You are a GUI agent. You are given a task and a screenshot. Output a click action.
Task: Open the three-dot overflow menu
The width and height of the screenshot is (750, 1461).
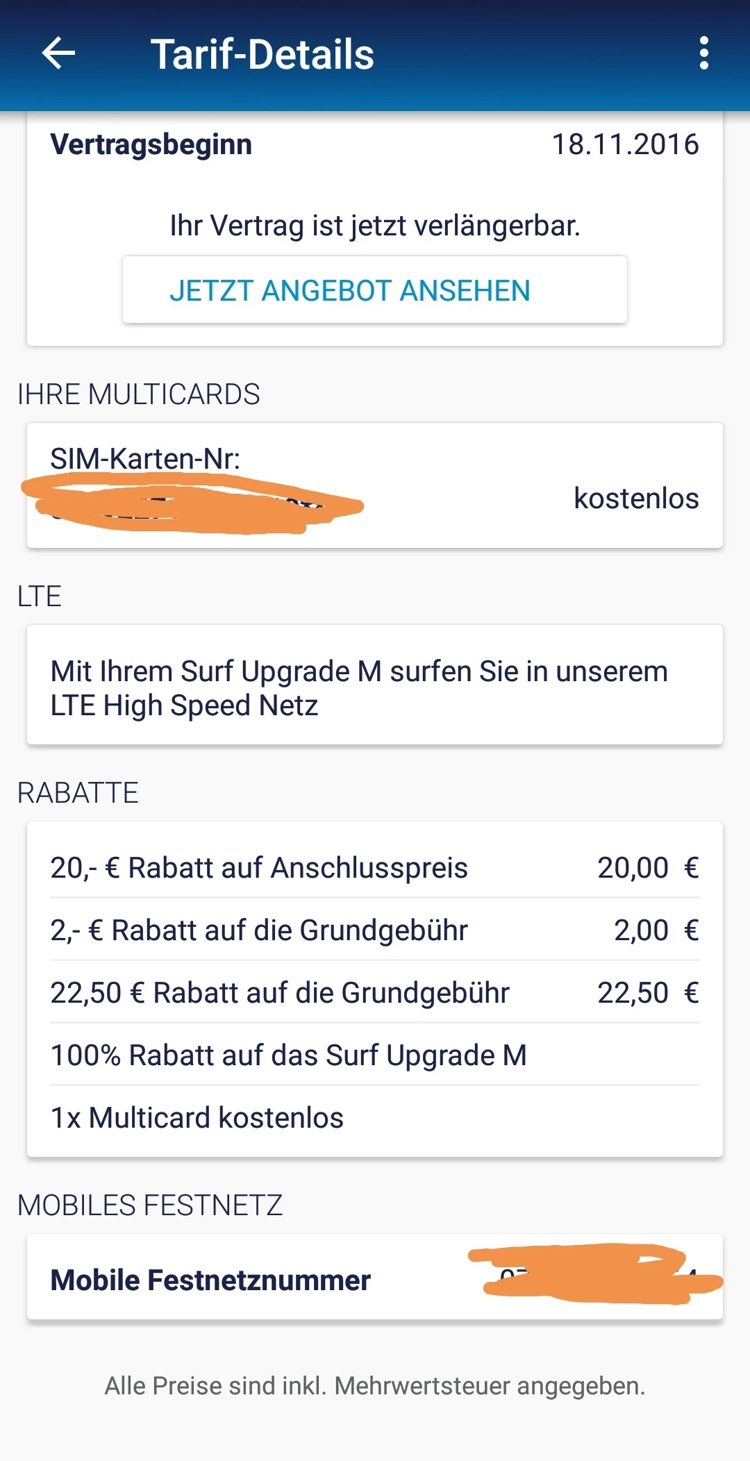click(703, 53)
